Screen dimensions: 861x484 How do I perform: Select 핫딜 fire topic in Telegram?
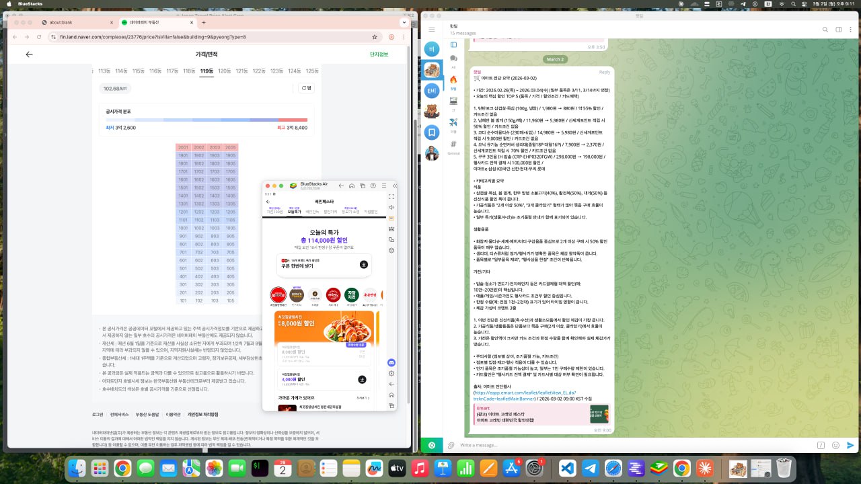[x=453, y=81]
